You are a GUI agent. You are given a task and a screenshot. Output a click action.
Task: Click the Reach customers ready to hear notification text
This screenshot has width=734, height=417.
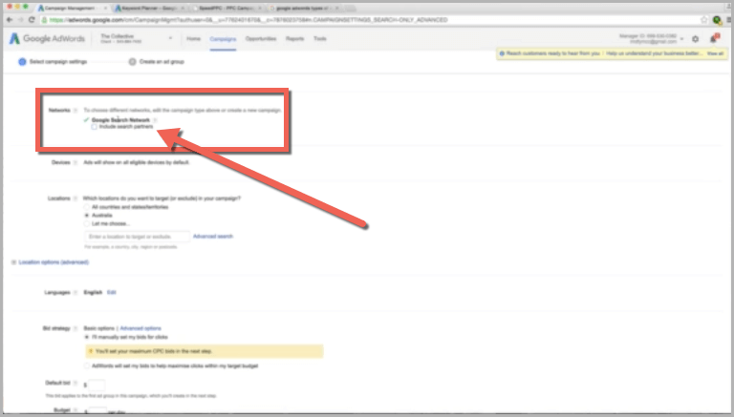(x=552, y=53)
